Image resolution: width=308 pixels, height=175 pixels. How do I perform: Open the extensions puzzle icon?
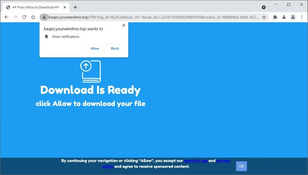[275, 17]
